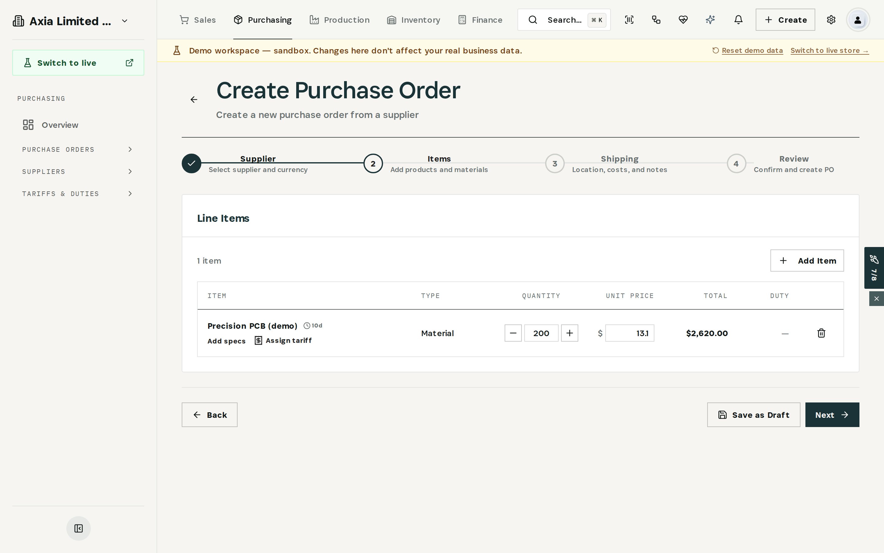Open the sparkle AI assistant icon
884x553 pixels.
click(x=710, y=20)
